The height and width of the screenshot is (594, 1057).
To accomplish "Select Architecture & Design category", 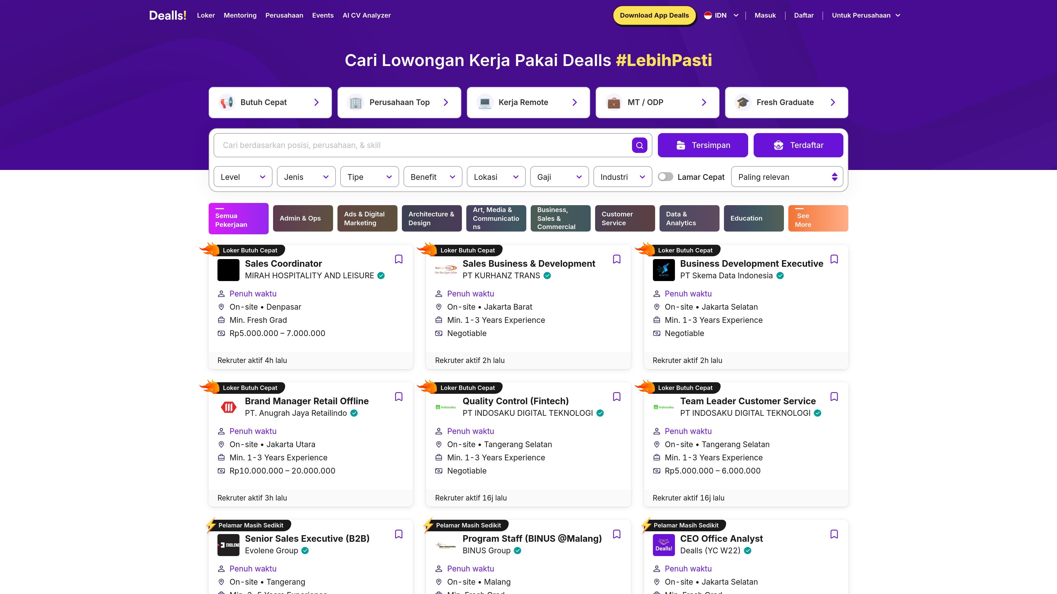I will click(x=432, y=219).
